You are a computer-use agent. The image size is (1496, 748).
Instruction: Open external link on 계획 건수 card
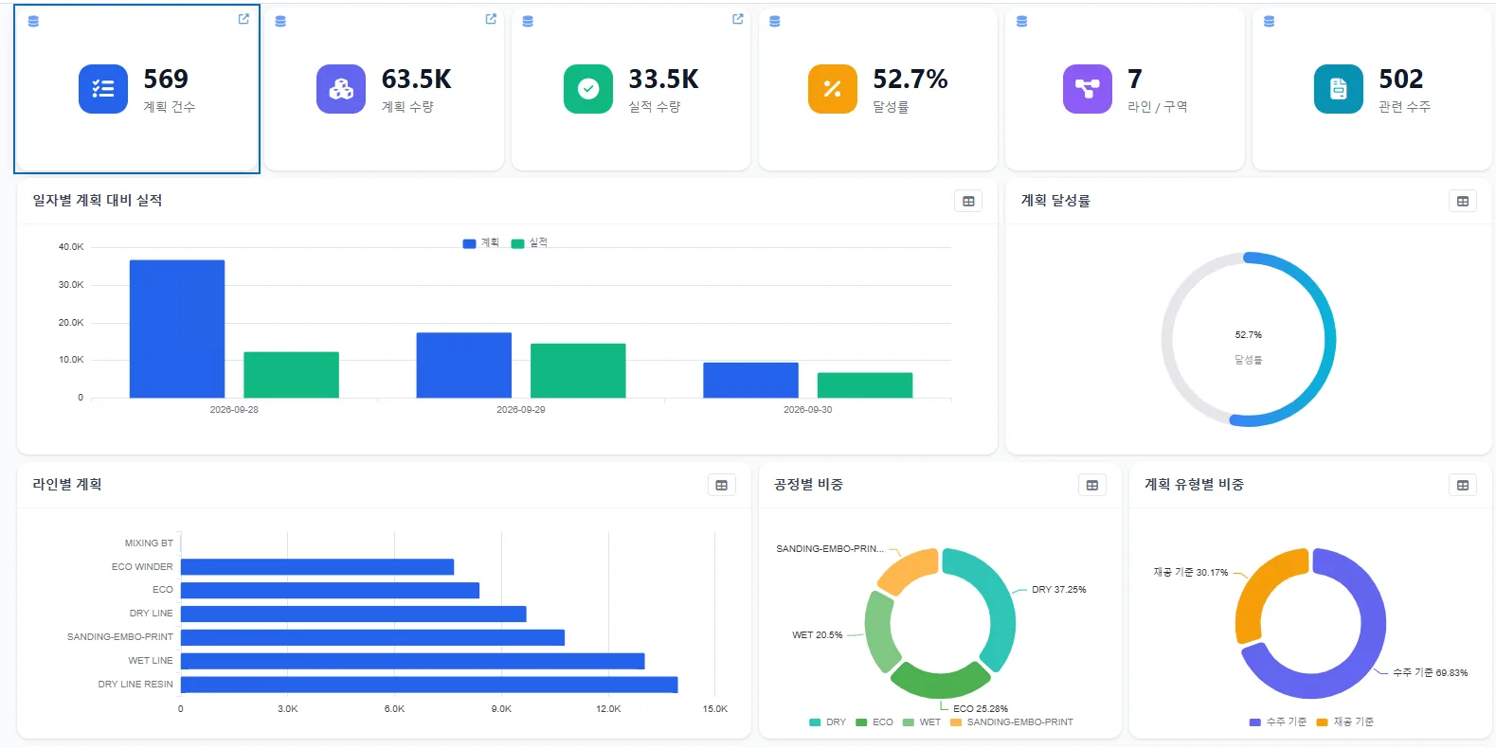pos(243,19)
